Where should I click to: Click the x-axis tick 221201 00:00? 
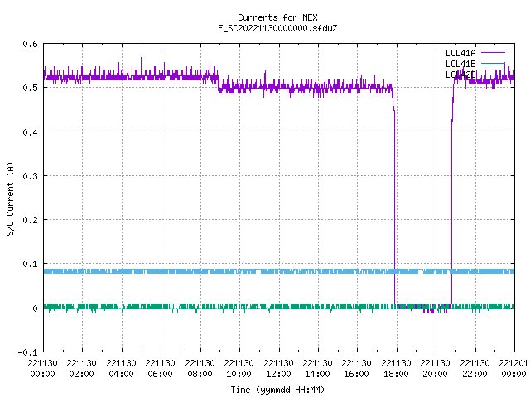tap(513, 368)
